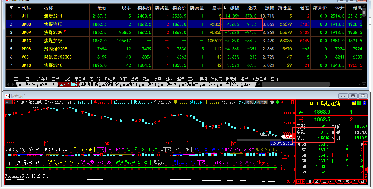
Task: Select the 焦炭2211 row
Action: coord(184,16)
